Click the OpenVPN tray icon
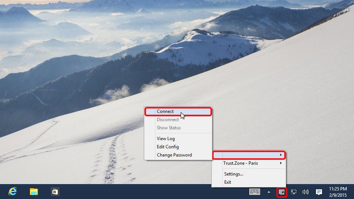 tap(282, 192)
